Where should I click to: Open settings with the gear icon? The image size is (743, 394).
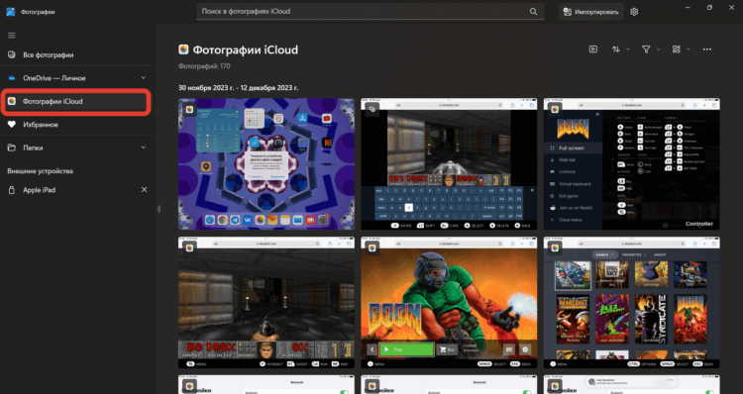(x=634, y=12)
